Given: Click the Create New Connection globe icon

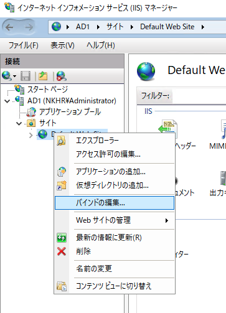Looking at the screenshot, I should pyautogui.click(x=7, y=76).
